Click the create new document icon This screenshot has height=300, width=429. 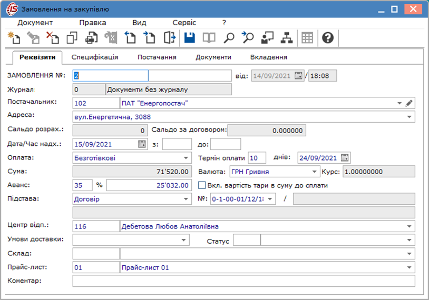point(14,38)
